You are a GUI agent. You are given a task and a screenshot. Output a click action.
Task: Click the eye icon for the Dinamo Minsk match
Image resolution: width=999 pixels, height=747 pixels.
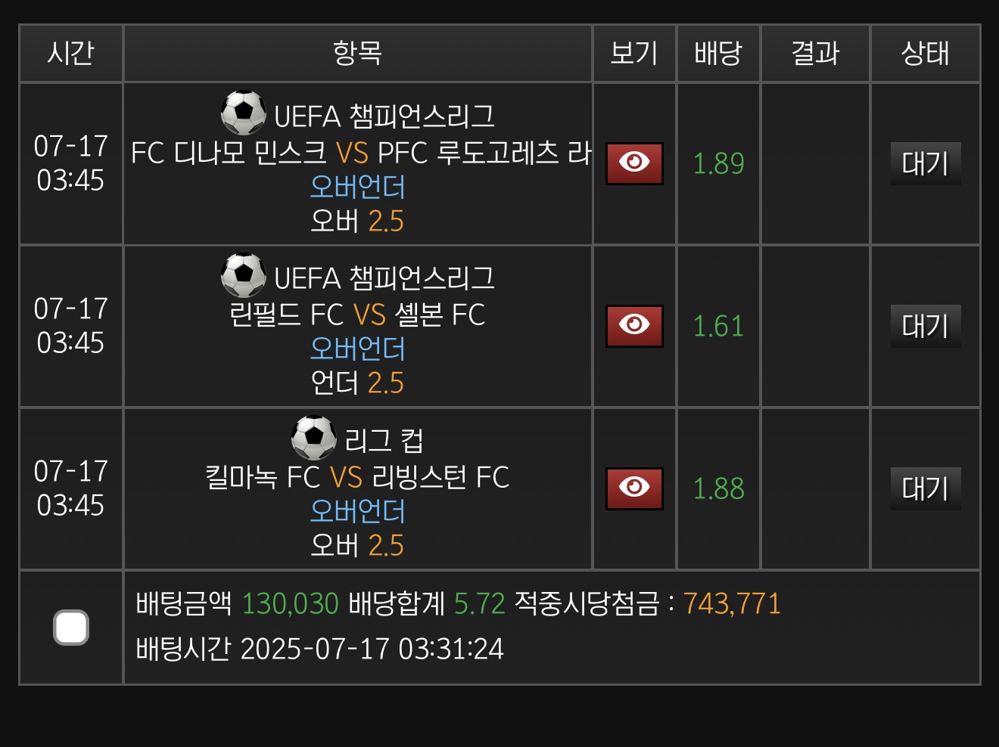[x=634, y=163]
